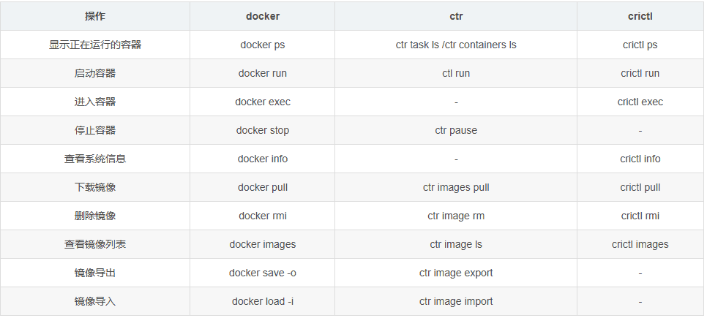Select the "docker load -i" cell
Screen dimensions: 707x318
coord(263,301)
